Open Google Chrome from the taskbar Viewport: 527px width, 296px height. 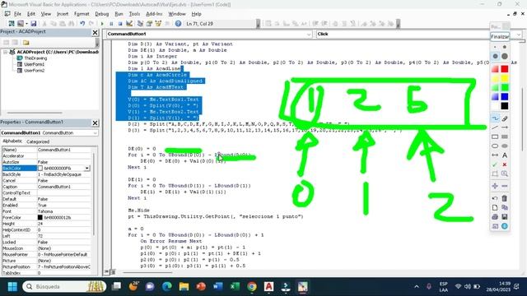coord(252,287)
